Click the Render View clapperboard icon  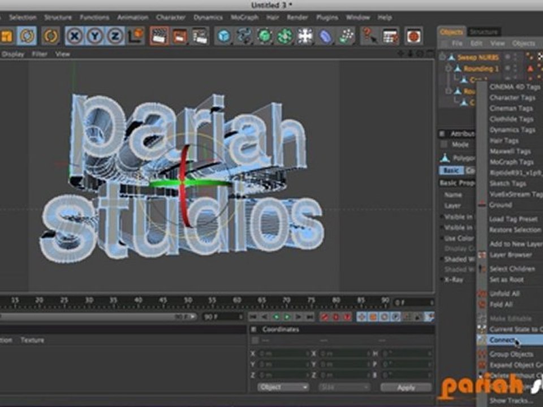(159, 36)
